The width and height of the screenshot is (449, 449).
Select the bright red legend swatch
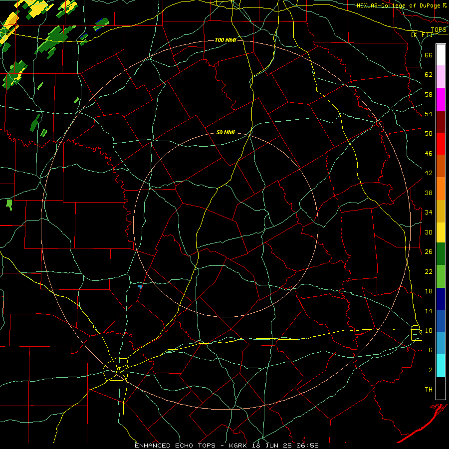[x=441, y=144]
